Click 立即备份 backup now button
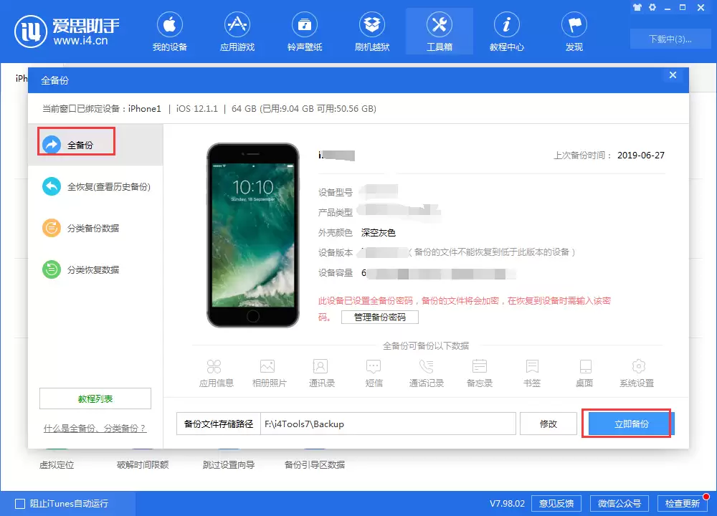 pyautogui.click(x=631, y=424)
